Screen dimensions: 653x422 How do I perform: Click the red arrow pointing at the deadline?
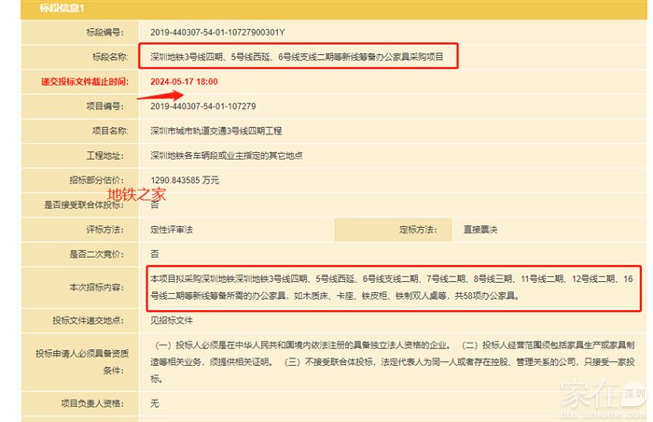coord(160,91)
